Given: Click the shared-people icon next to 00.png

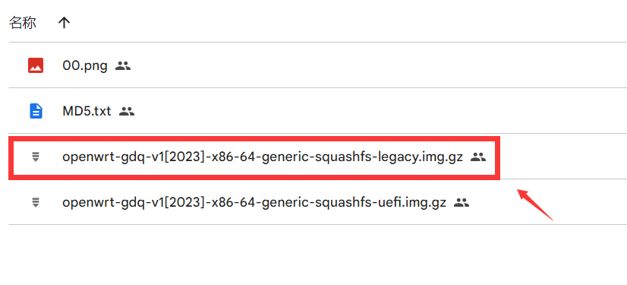Looking at the screenshot, I should point(123,65).
